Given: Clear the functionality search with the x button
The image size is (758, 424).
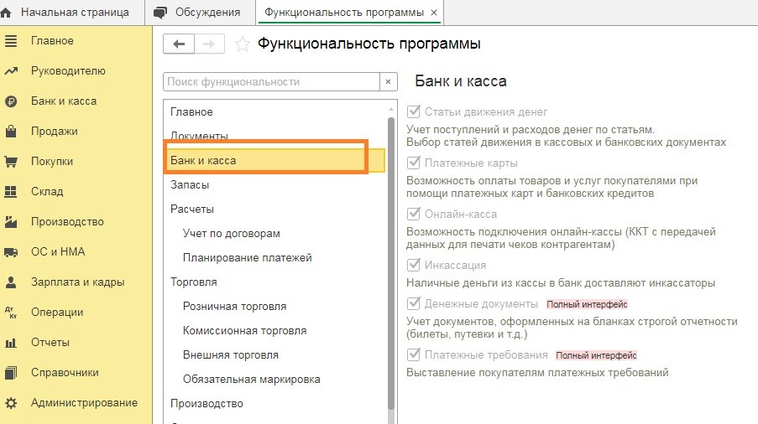Looking at the screenshot, I should 388,82.
